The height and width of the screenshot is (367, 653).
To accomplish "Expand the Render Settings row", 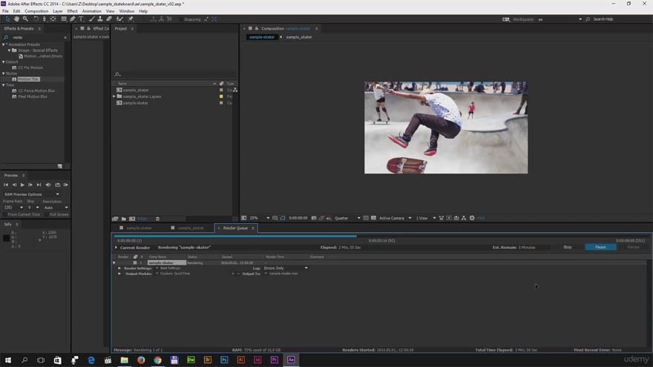I will 120,268.
